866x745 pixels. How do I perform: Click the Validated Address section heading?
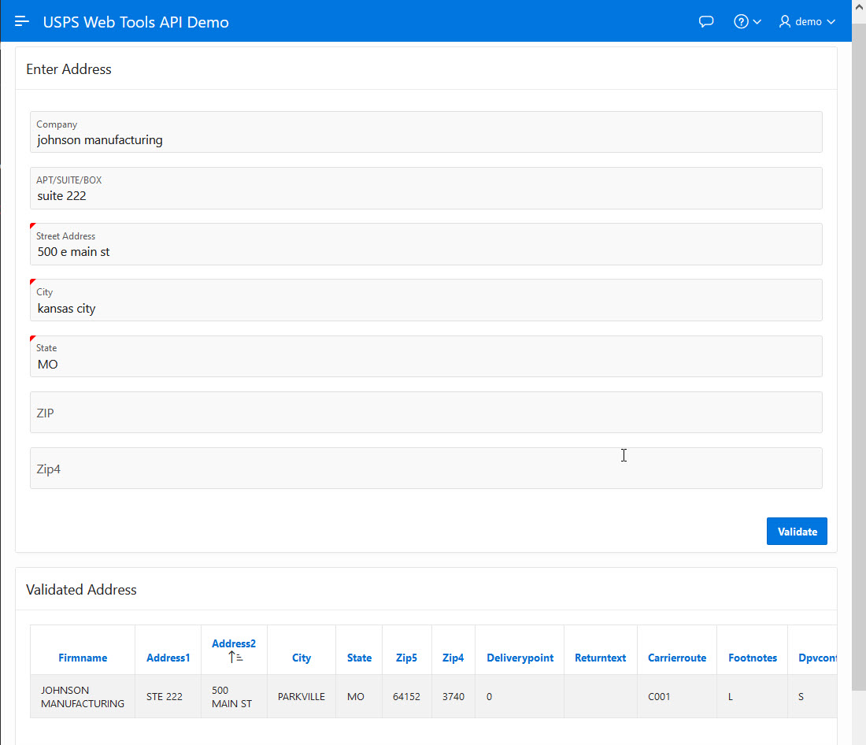click(81, 590)
